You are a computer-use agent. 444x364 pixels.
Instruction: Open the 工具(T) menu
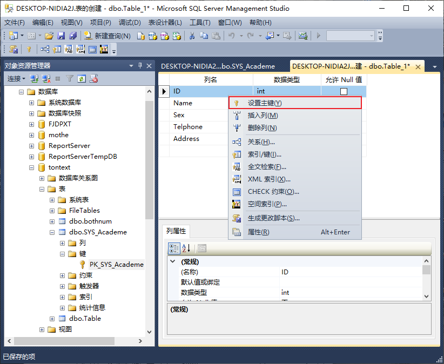pos(200,22)
